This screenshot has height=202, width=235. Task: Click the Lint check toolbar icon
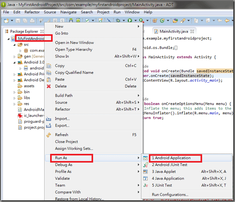(x=87, y=20)
